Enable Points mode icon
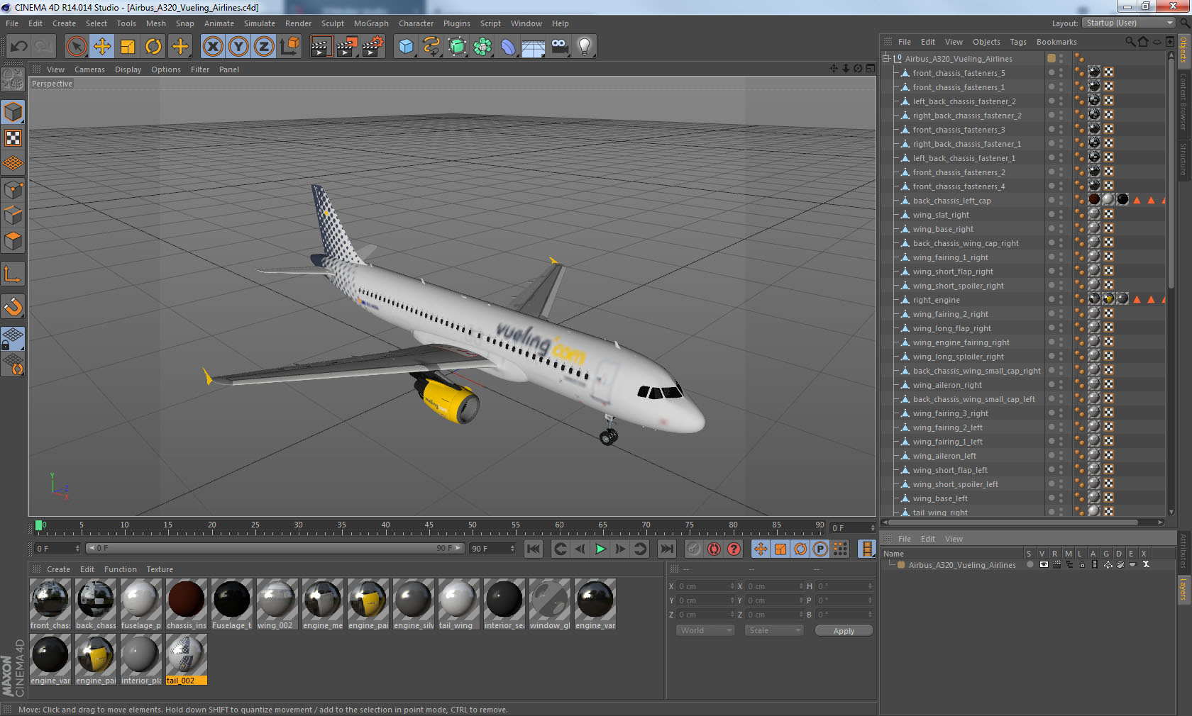Viewport: 1192px width, 716px height. click(x=13, y=189)
